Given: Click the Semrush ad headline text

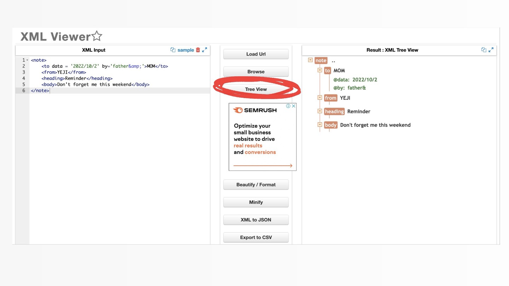Looking at the screenshot, I should pyautogui.click(x=255, y=139).
